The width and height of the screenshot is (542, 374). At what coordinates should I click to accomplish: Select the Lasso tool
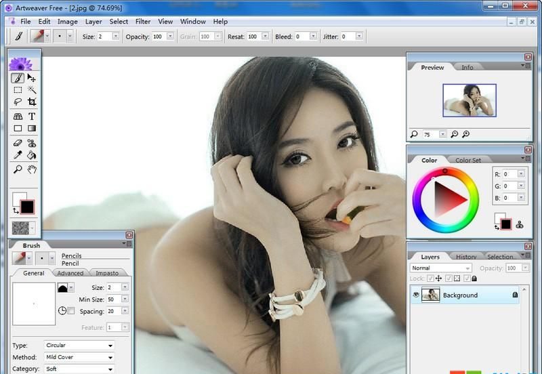coord(18,102)
